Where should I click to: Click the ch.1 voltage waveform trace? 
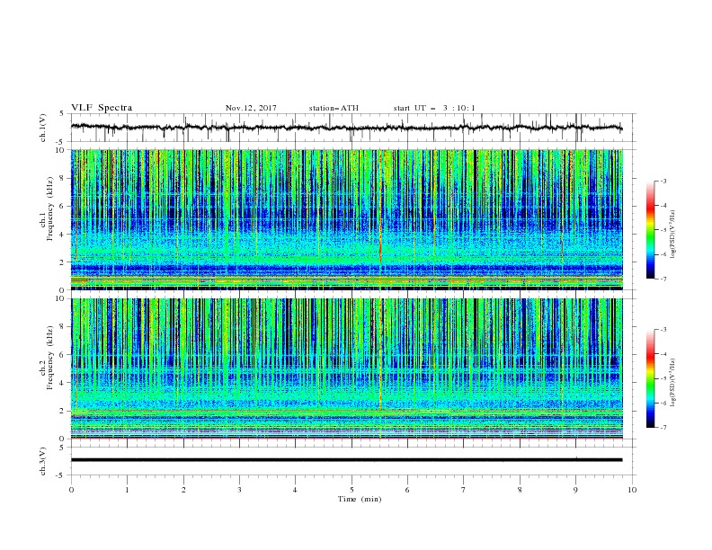point(346,128)
